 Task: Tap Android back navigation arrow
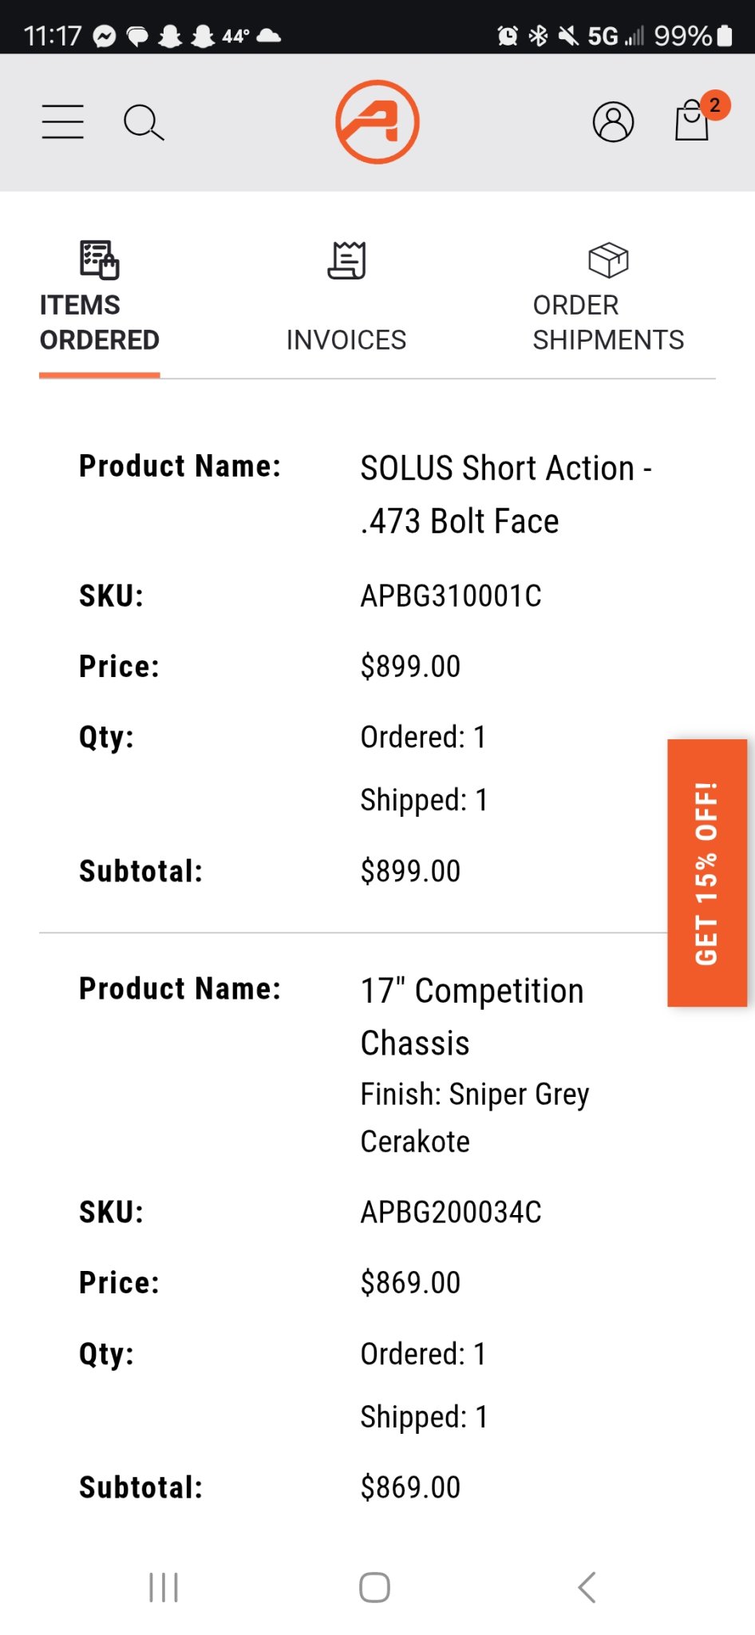click(587, 1587)
